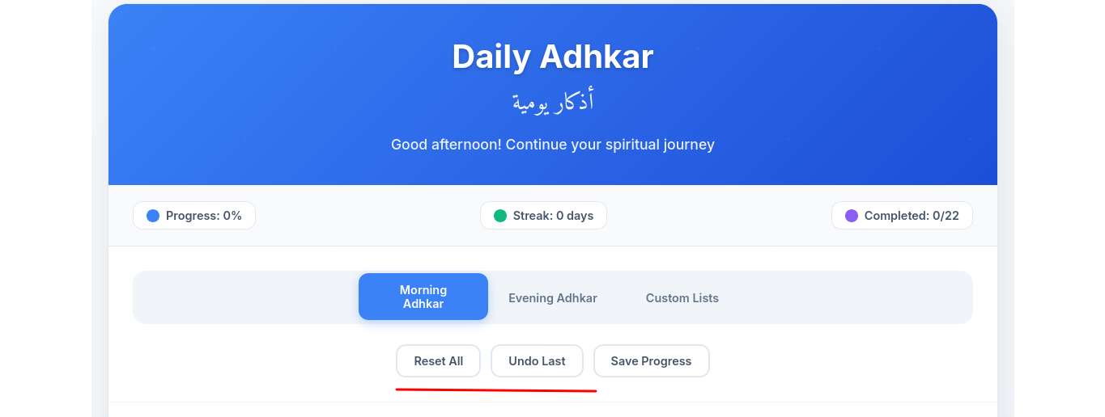Click empty tab strip area right of Custom Lists
The height and width of the screenshot is (417, 1105).
(850, 297)
